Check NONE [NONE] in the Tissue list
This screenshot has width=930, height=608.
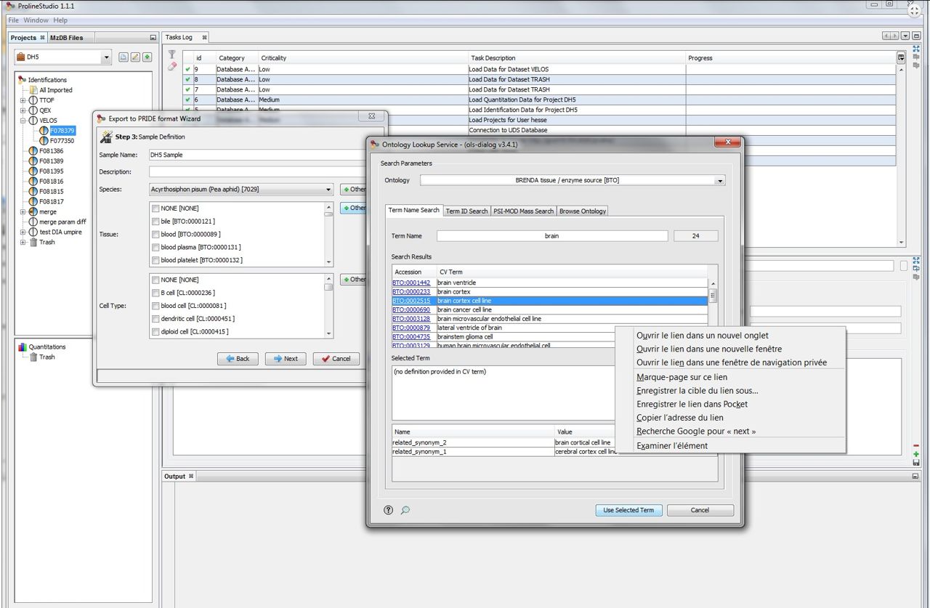[155, 208]
